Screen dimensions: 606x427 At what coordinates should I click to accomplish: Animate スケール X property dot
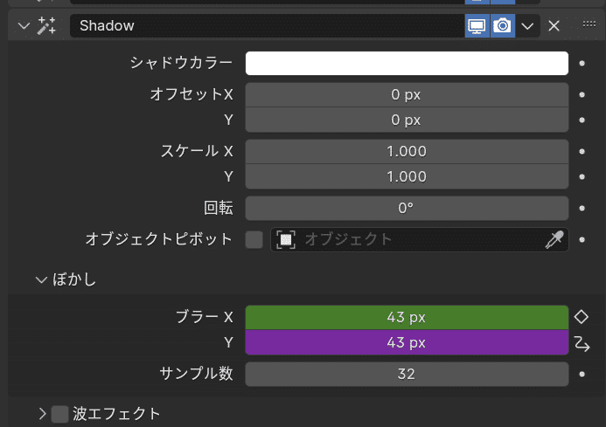[582, 151]
